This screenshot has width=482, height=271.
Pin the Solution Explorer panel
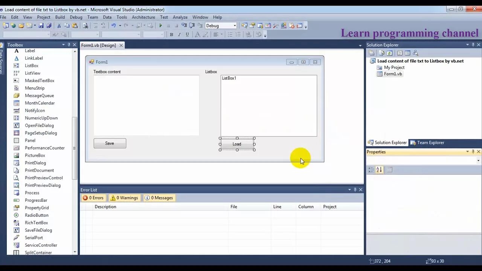tap(473, 45)
